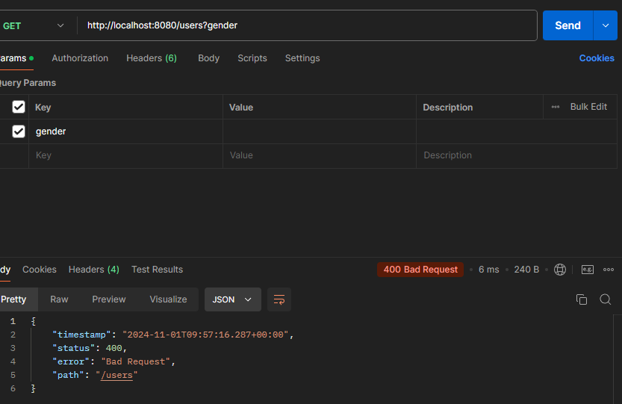Click the gender row Value field
This screenshot has height=404, width=622.
tap(319, 131)
